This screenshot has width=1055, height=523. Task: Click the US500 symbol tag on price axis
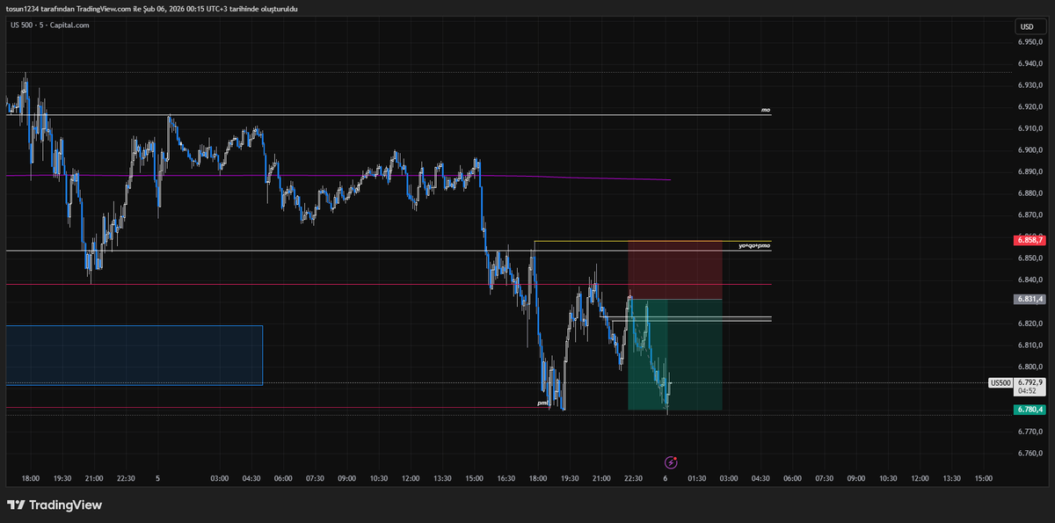(x=1000, y=383)
